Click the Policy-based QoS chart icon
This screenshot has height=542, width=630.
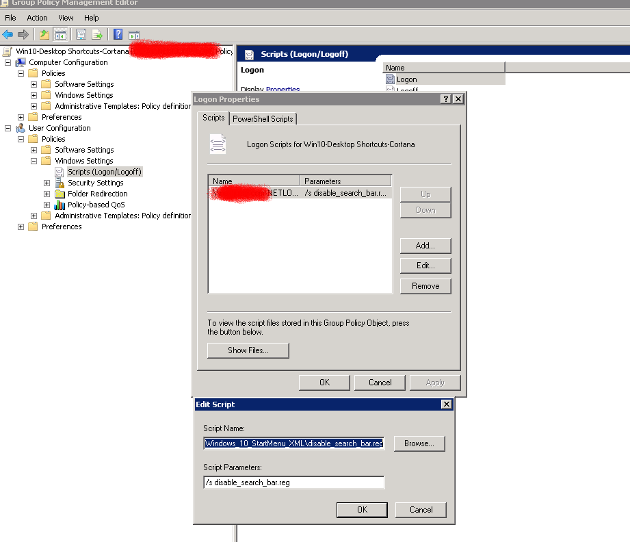tap(60, 205)
